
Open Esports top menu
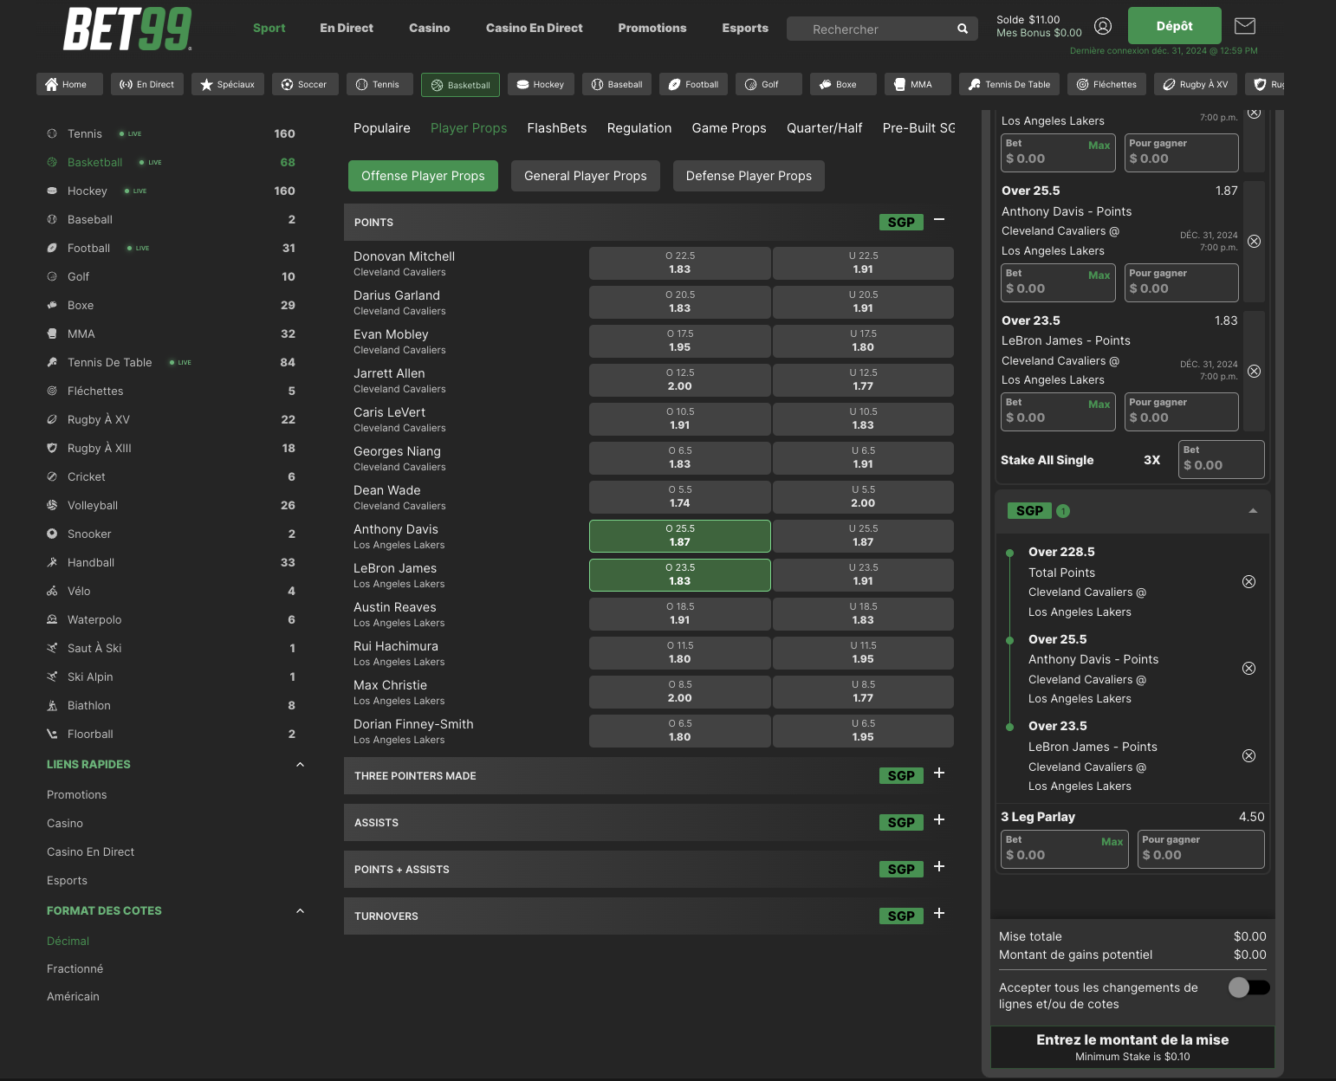pos(745,28)
